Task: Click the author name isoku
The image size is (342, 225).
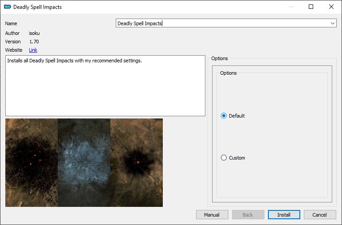Action: point(34,33)
